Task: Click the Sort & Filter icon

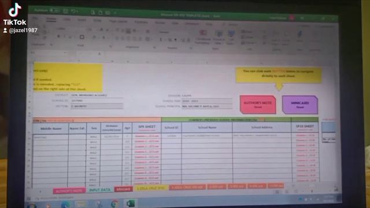Action: [x=276, y=38]
